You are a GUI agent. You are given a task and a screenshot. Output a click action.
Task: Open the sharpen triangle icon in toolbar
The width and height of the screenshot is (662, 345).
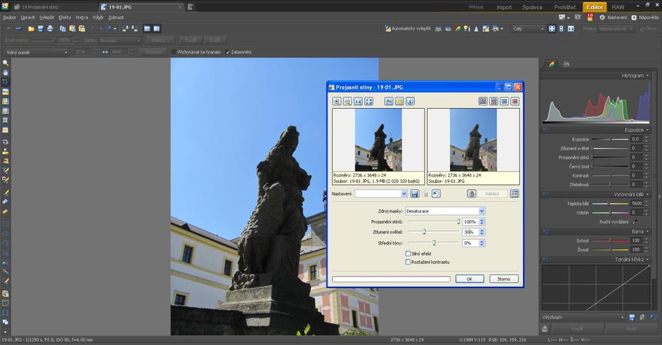[476, 28]
